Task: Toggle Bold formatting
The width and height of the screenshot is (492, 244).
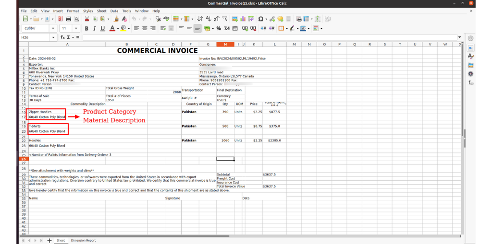Action: pos(87,29)
